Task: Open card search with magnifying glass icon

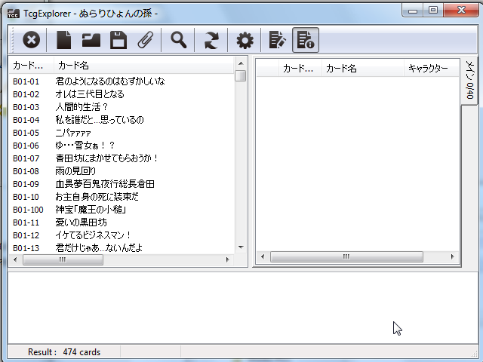Action: [x=179, y=40]
